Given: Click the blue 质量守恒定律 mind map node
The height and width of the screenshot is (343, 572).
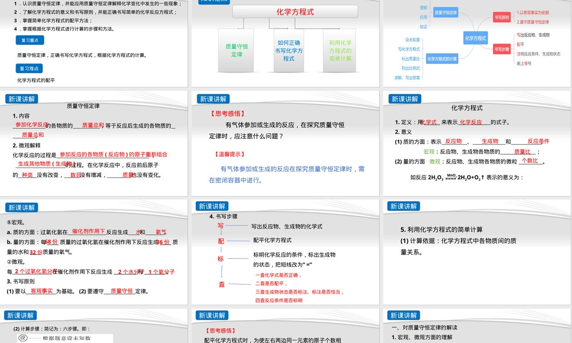Looking at the screenshot, I should (x=446, y=13).
